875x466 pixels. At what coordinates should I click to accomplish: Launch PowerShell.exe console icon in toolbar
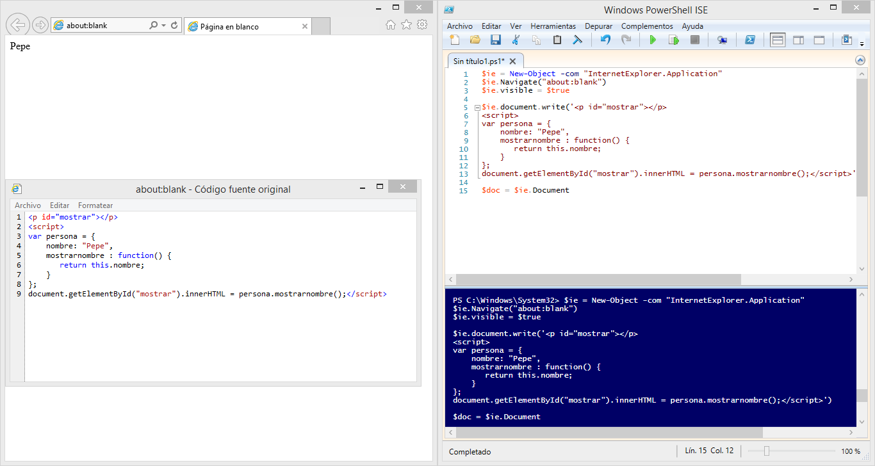[x=749, y=40]
